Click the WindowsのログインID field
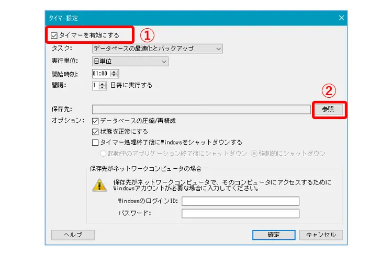The width and height of the screenshot is (381, 267). coord(240,201)
